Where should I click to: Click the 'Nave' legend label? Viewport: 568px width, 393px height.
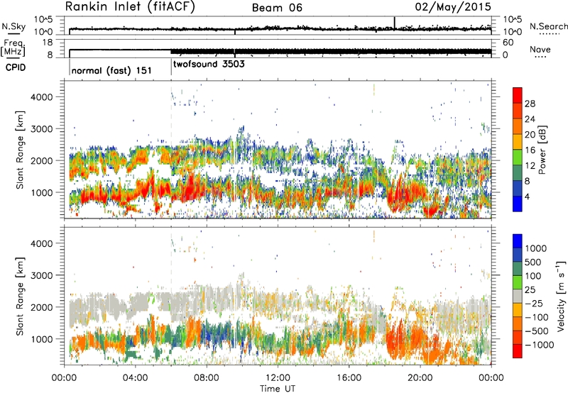point(540,49)
